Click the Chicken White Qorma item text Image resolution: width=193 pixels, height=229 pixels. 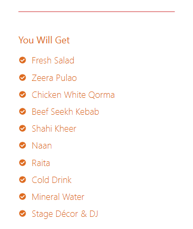point(73,95)
